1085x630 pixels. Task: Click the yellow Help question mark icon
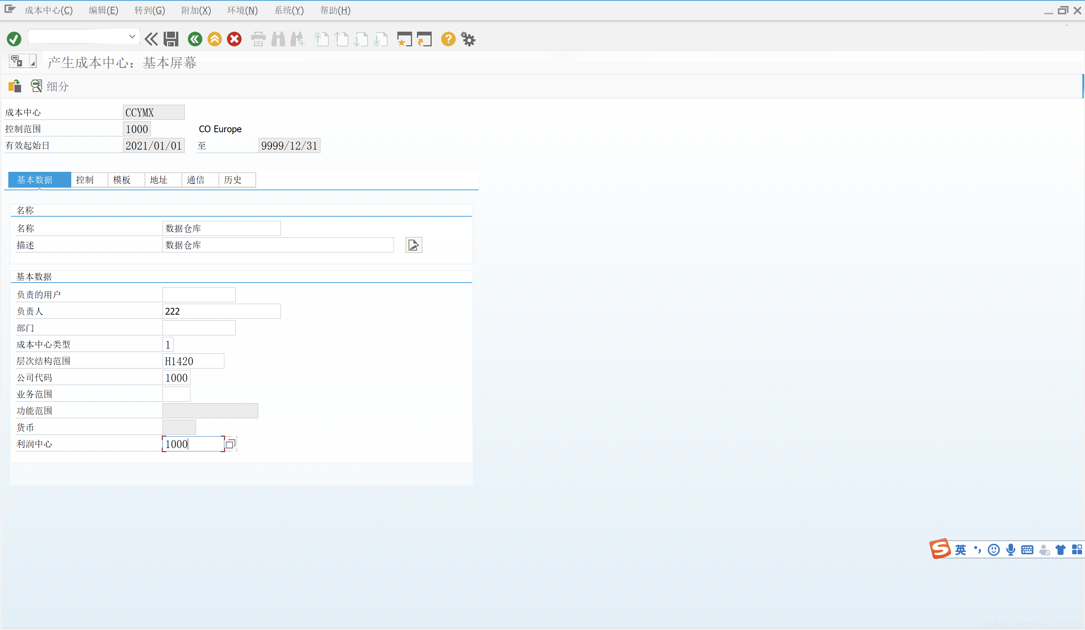point(448,39)
